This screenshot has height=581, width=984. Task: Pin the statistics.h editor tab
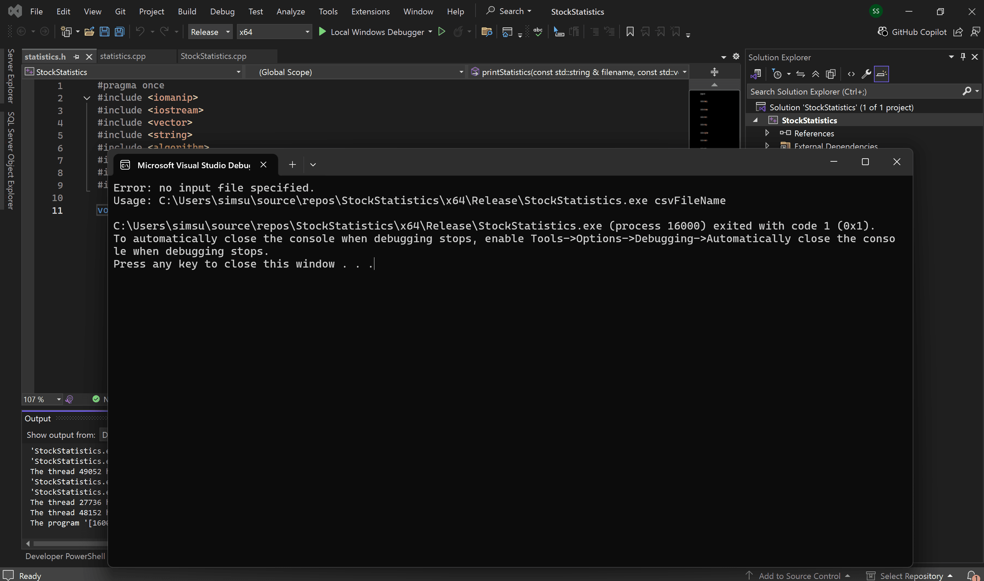[x=76, y=57]
